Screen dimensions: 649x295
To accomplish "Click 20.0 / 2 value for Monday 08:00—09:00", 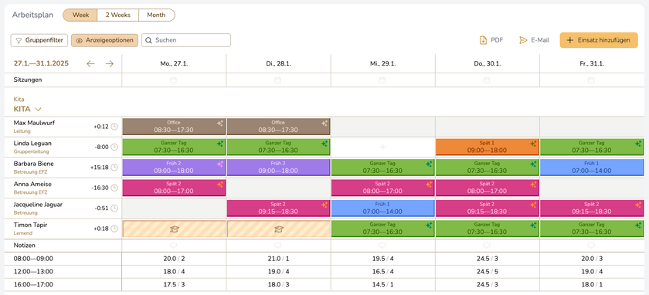I will click(174, 259).
